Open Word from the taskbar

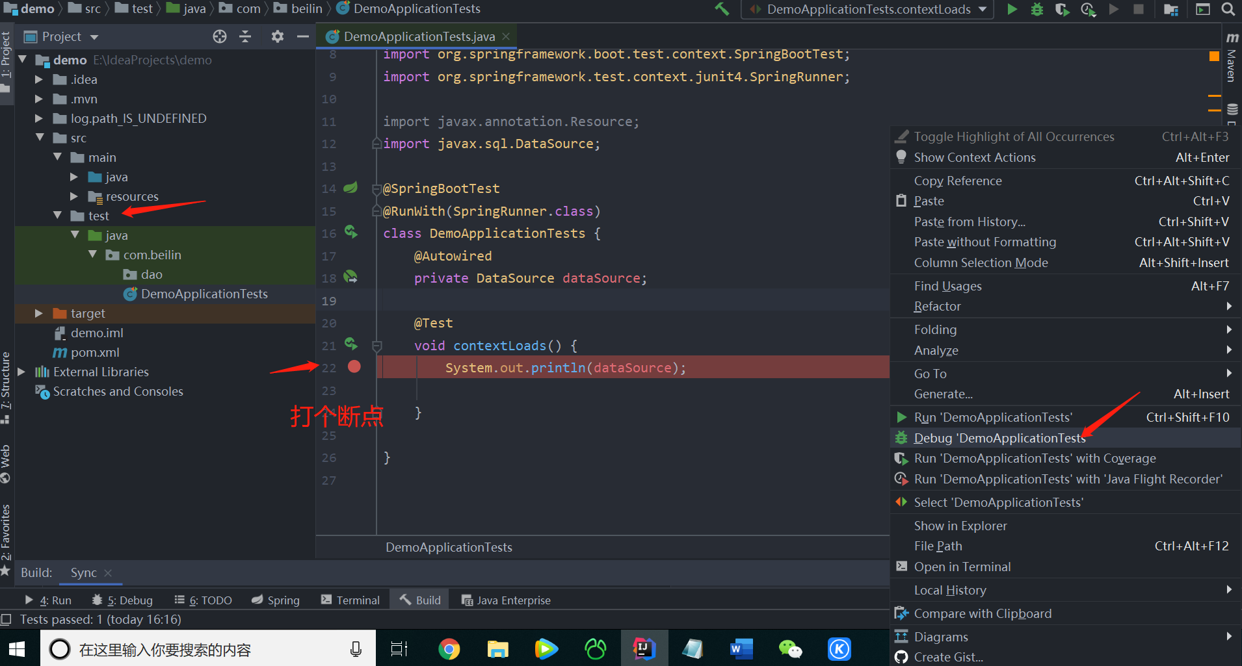[741, 648]
